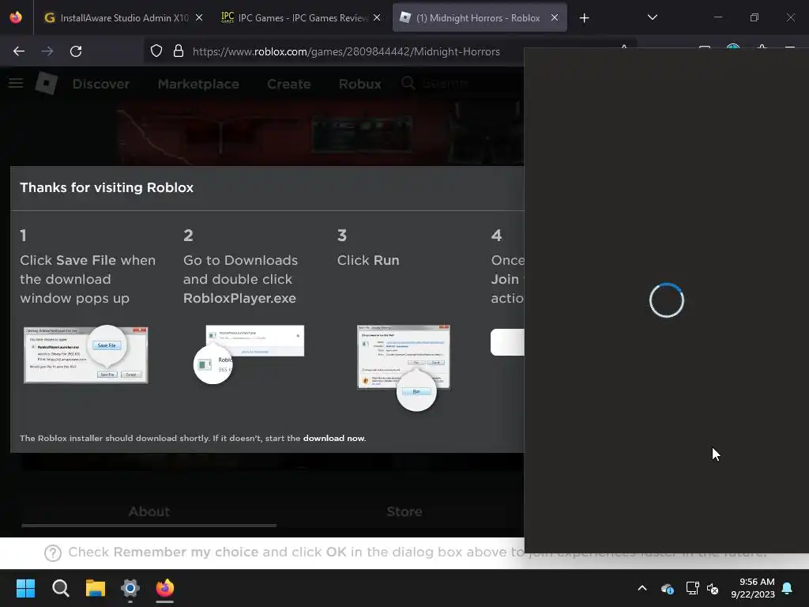Open the Discover menu item

pos(101,84)
